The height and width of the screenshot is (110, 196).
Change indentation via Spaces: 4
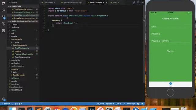[110, 104]
